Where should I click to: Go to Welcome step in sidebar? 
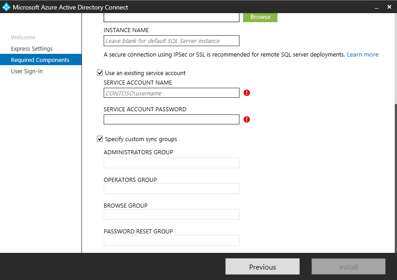23,38
